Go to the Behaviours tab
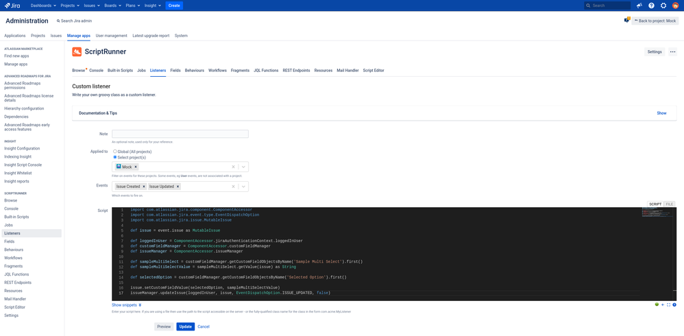The width and height of the screenshot is (684, 336). coord(194,70)
